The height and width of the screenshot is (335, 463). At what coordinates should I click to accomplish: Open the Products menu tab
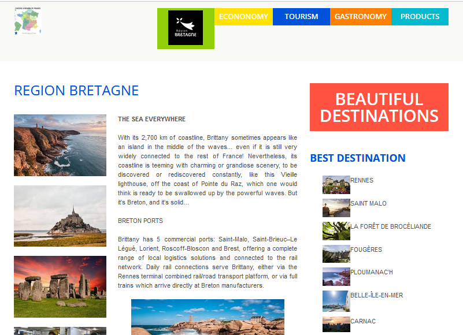coord(420,17)
